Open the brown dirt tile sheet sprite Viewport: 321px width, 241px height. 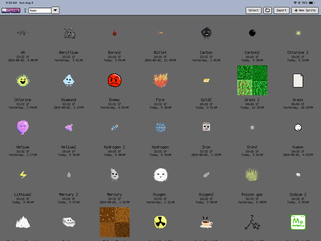(x=115, y=222)
